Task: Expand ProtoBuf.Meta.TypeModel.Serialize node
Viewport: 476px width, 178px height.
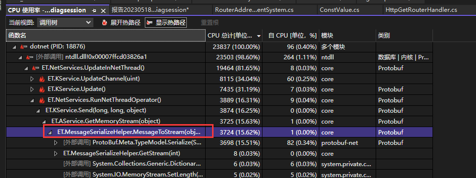Action: pyautogui.click(x=56, y=143)
